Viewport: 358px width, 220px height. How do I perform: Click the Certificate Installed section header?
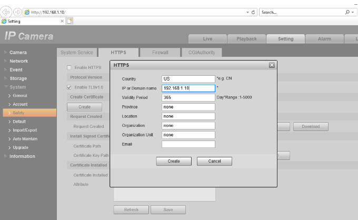(x=88, y=165)
